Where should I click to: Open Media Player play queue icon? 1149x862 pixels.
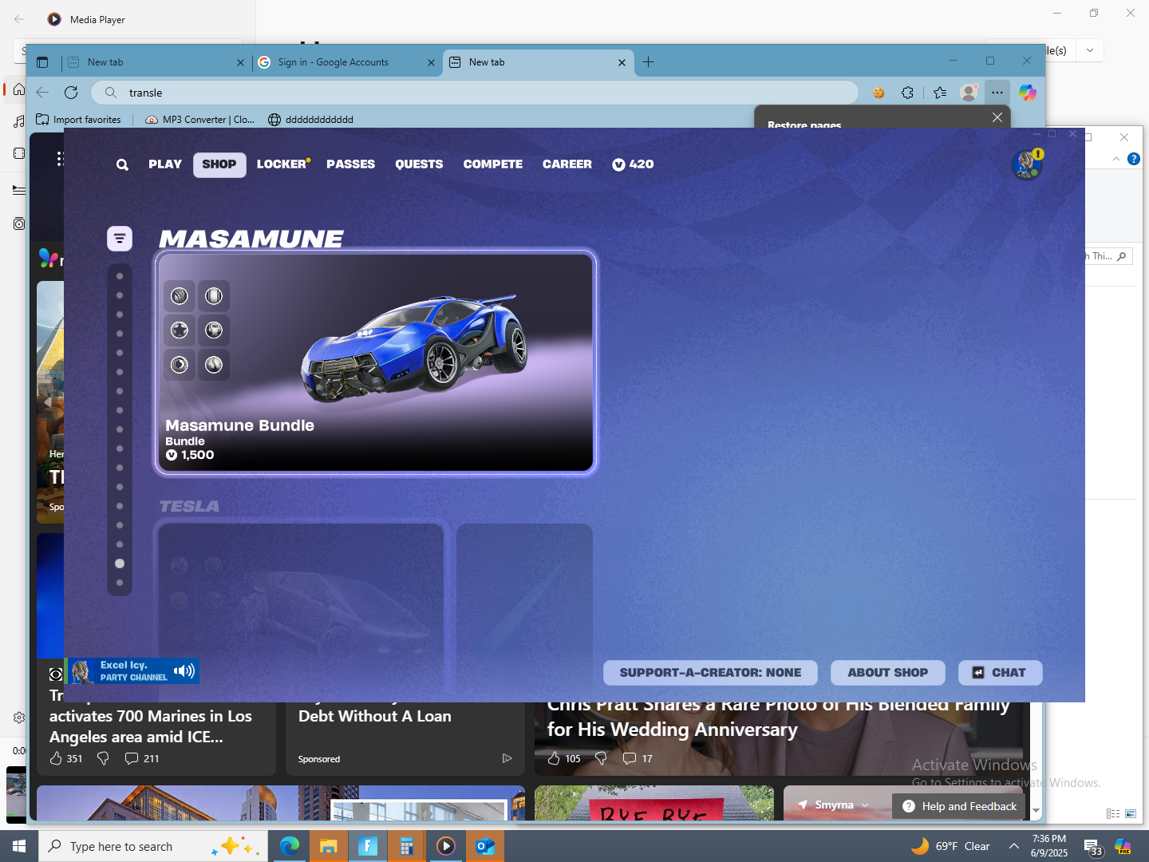[19, 190]
